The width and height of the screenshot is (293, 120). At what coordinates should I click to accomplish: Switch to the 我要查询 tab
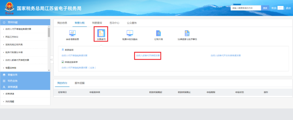click(97, 23)
